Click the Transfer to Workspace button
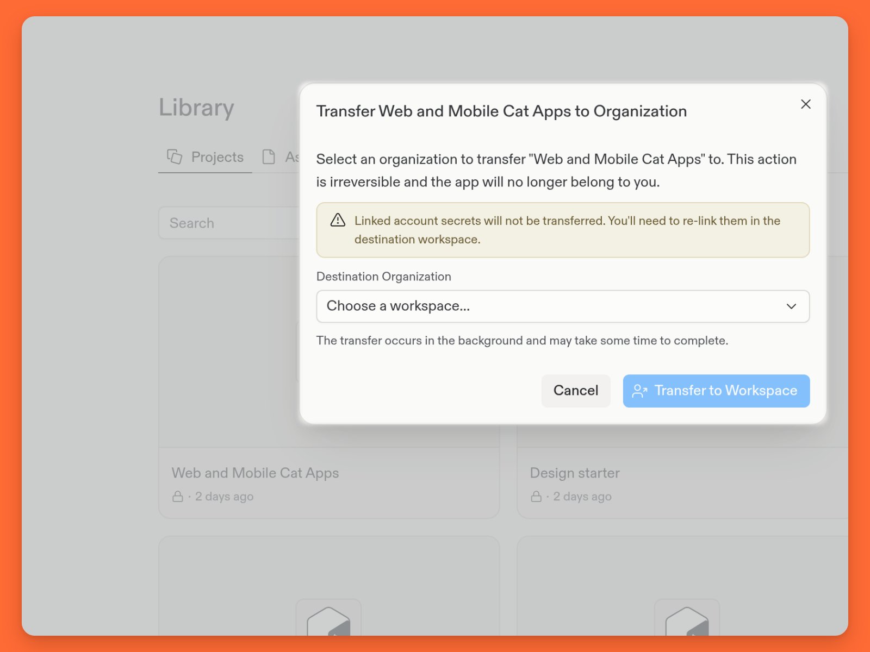 716,391
